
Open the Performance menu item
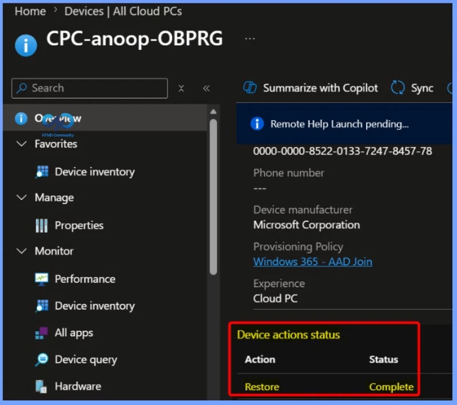85,279
